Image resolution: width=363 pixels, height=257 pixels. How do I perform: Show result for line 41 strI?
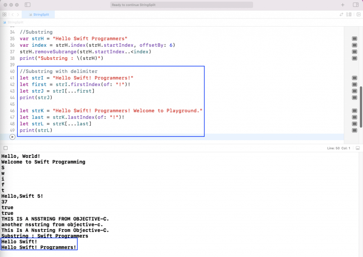coord(354,78)
